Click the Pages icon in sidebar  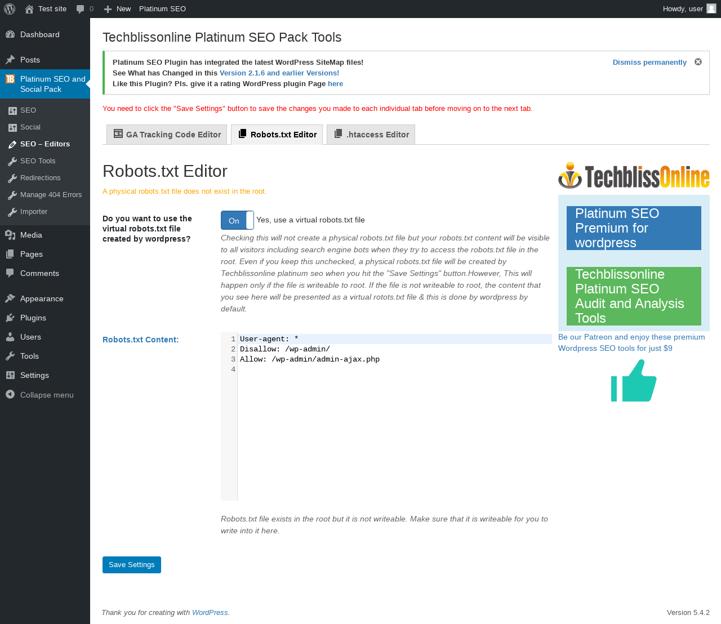point(10,254)
